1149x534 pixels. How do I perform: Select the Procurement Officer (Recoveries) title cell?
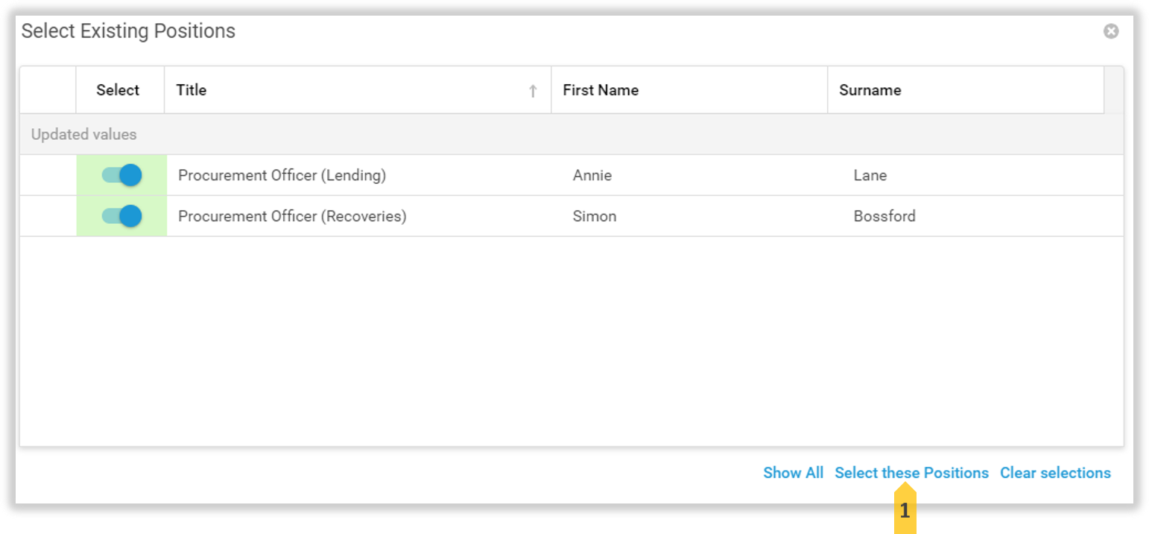click(292, 217)
